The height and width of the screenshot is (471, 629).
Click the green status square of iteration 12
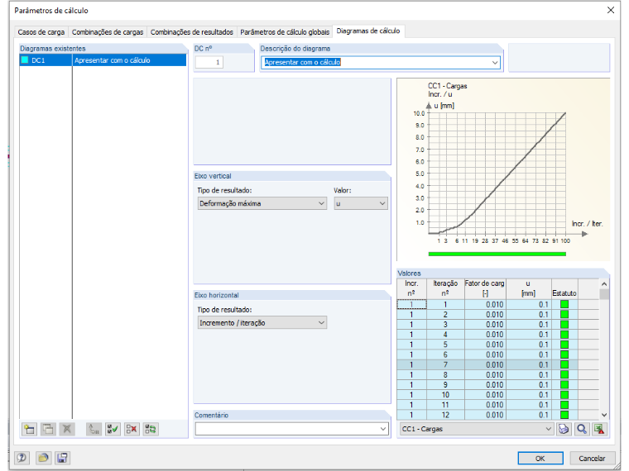(x=564, y=415)
